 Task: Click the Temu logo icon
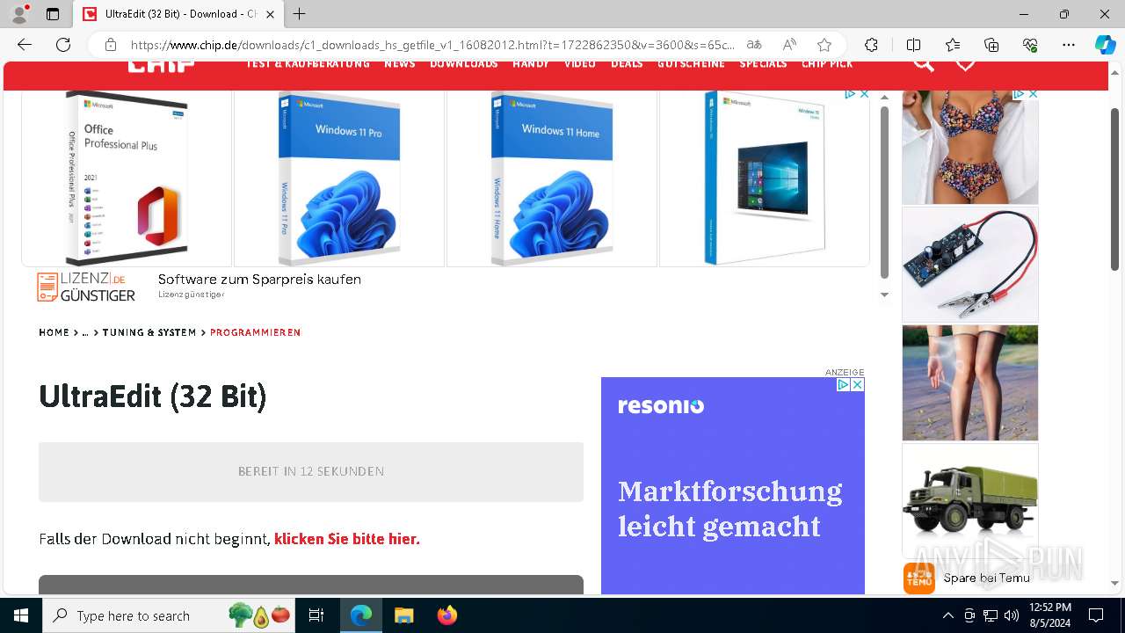coord(918,578)
